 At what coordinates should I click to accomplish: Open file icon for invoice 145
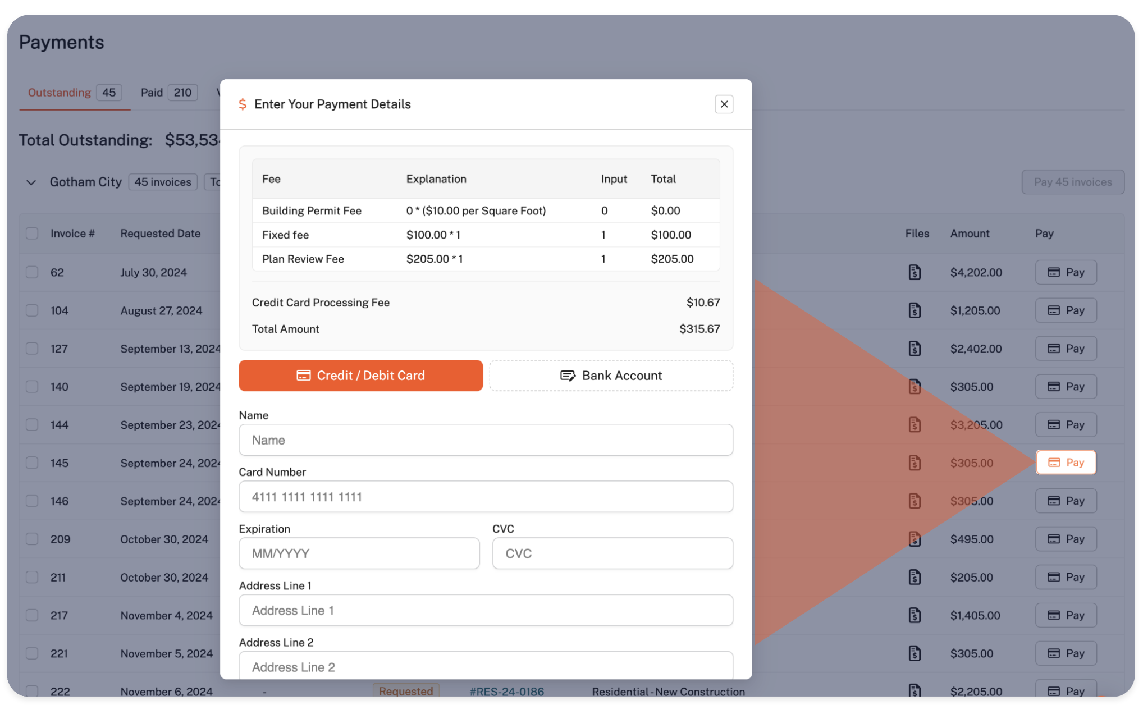(914, 463)
